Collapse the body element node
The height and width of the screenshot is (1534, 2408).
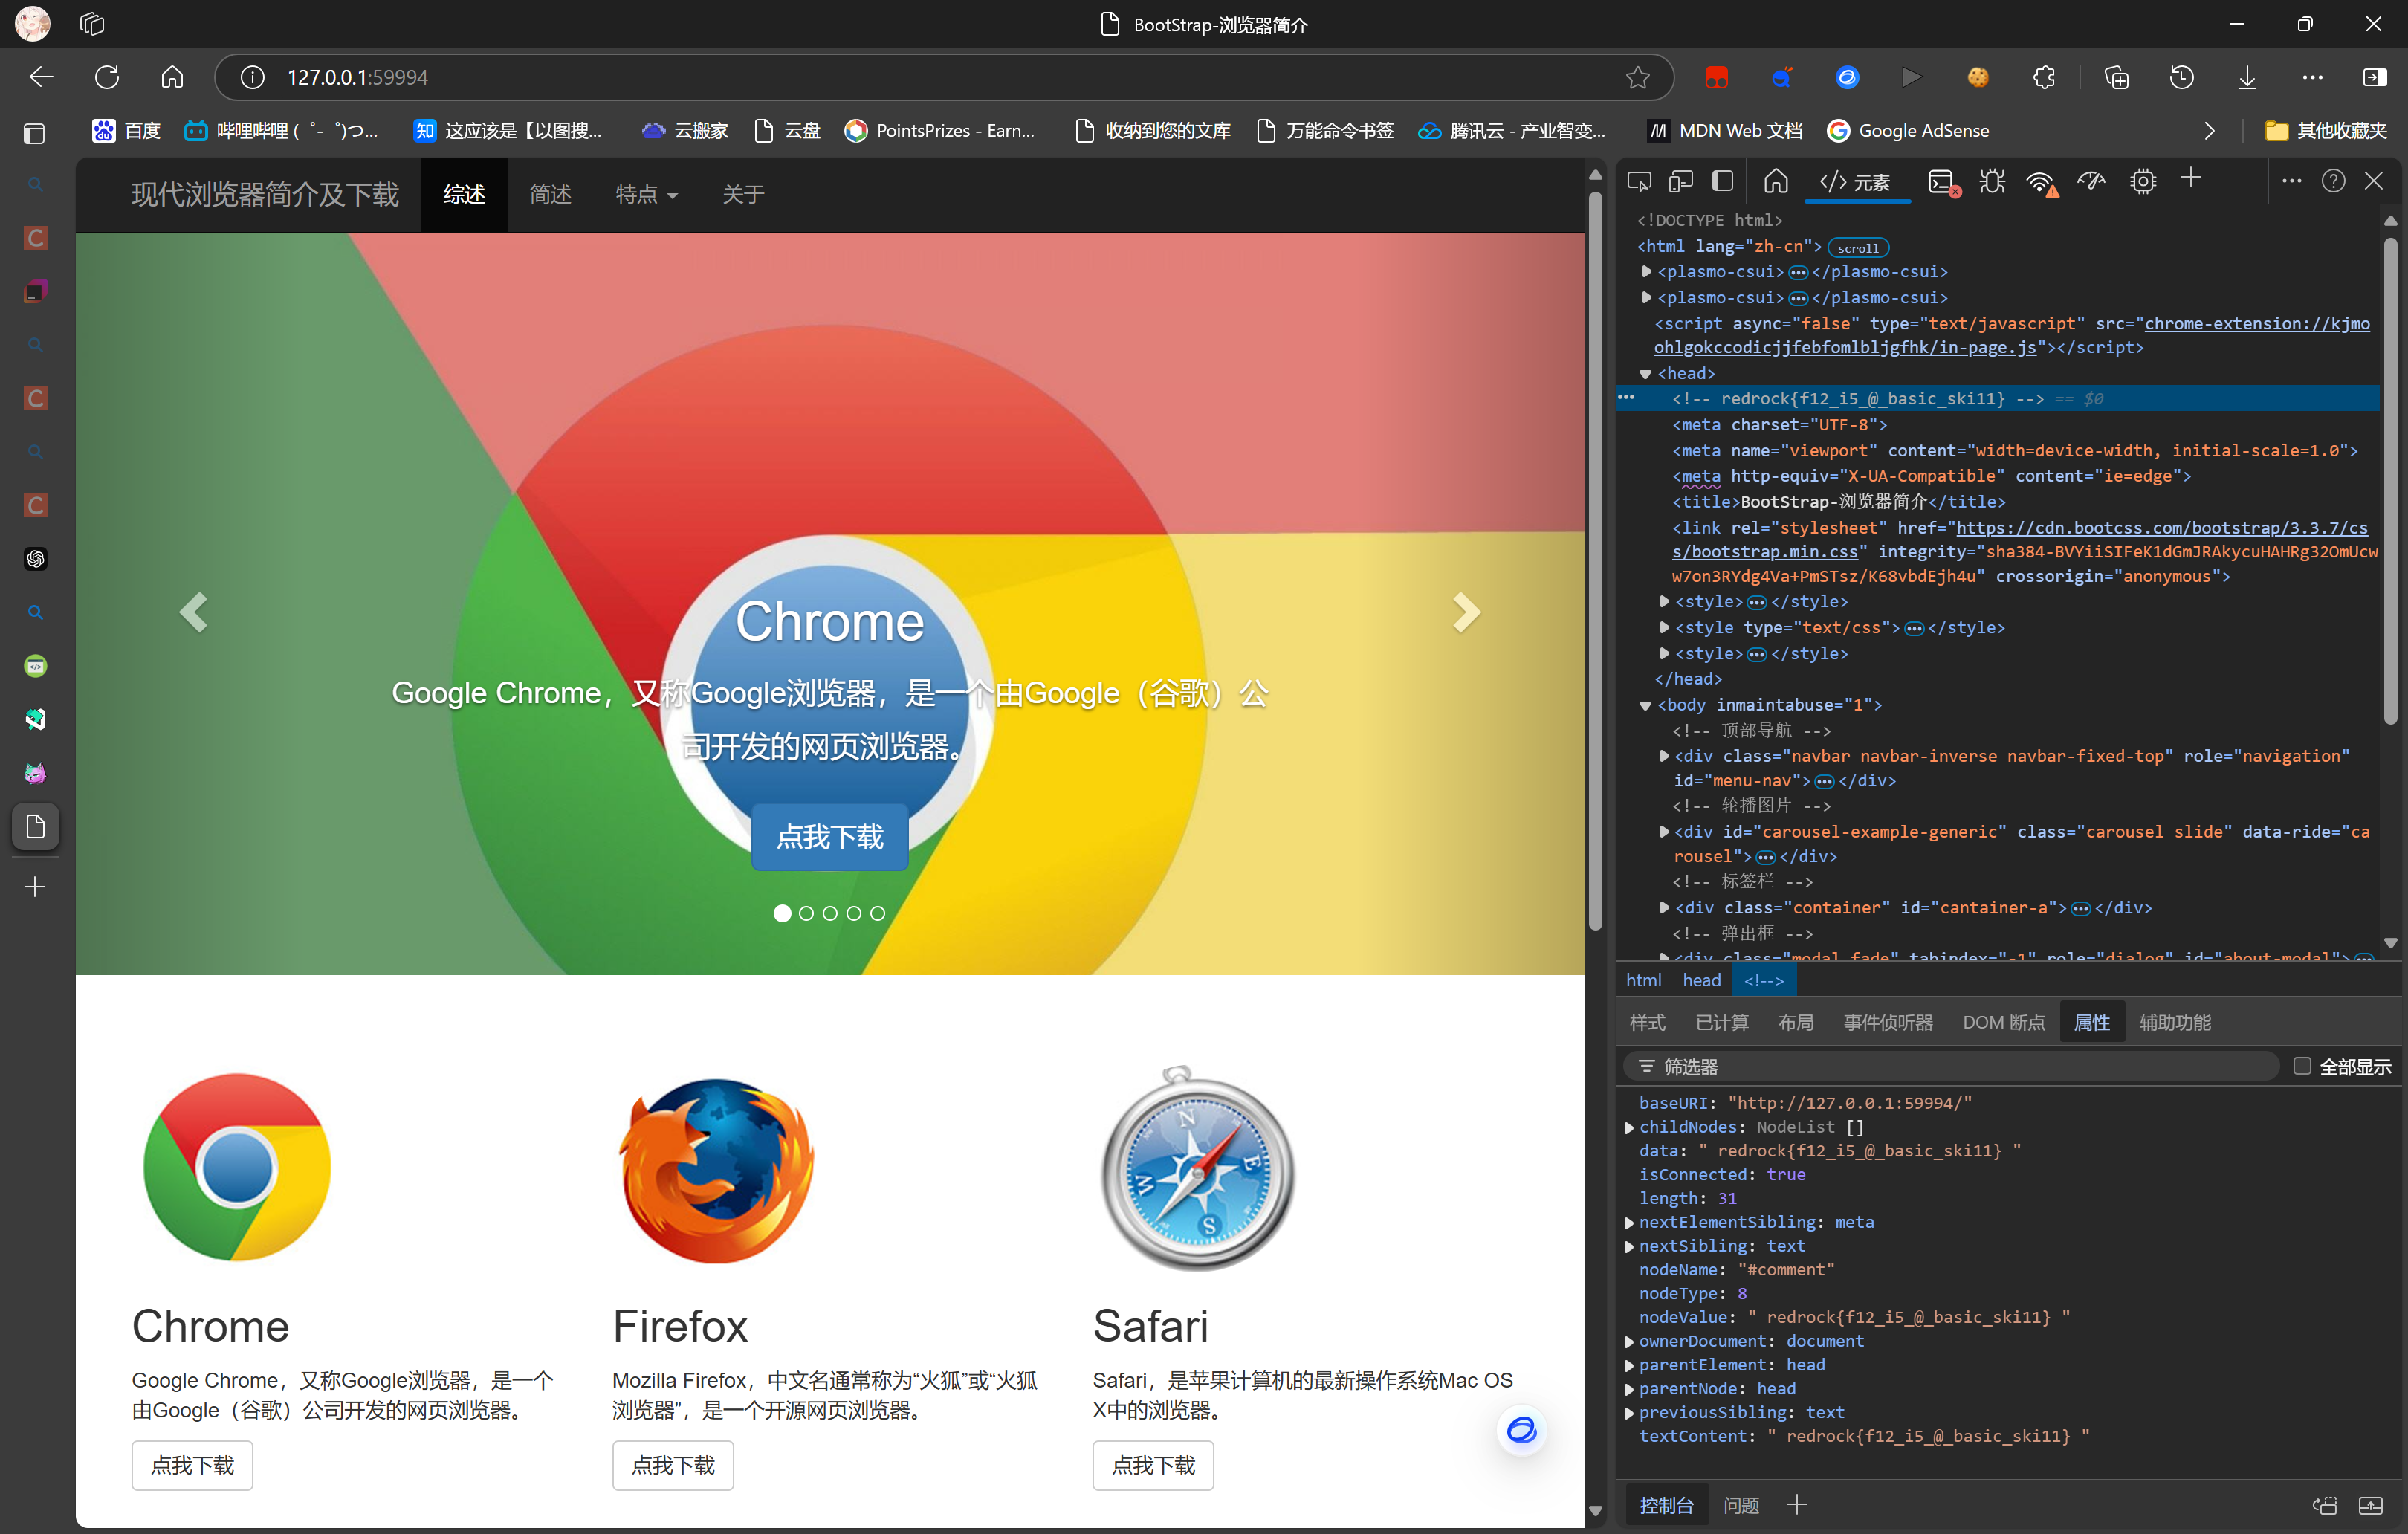pos(1645,705)
